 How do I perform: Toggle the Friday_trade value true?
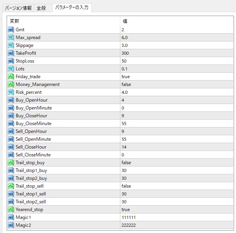(177, 77)
